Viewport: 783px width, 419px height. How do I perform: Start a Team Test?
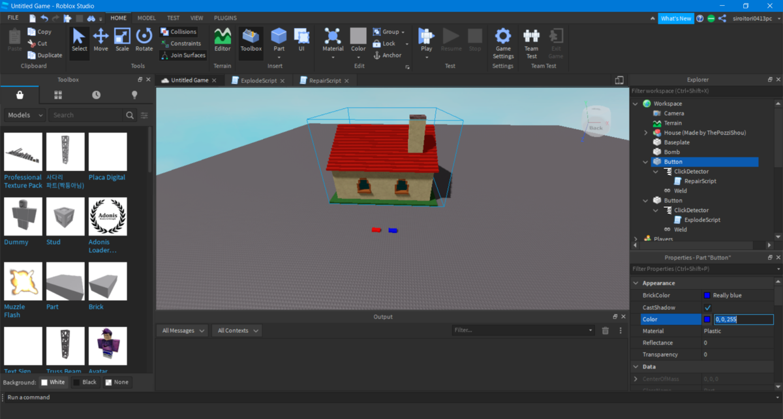[532, 43]
